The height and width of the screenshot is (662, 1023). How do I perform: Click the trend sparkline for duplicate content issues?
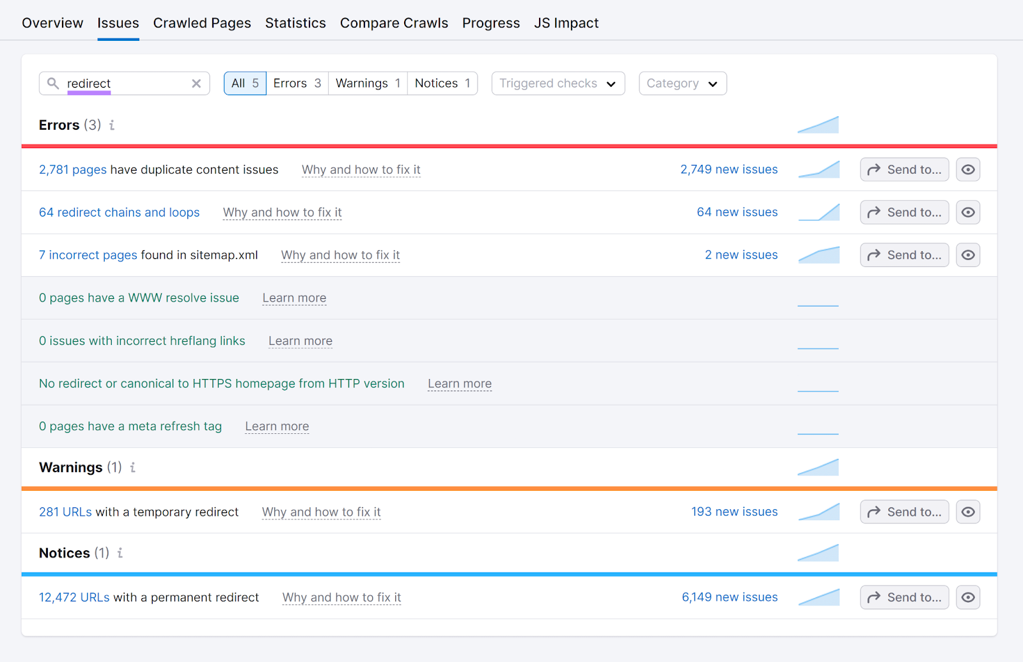pos(818,169)
